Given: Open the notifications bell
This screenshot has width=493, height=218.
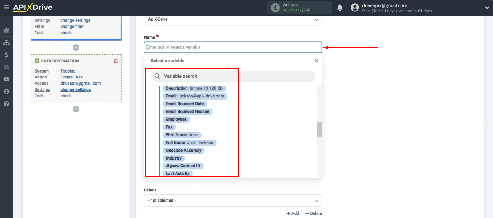Looking at the screenshot, I should [x=340, y=7].
